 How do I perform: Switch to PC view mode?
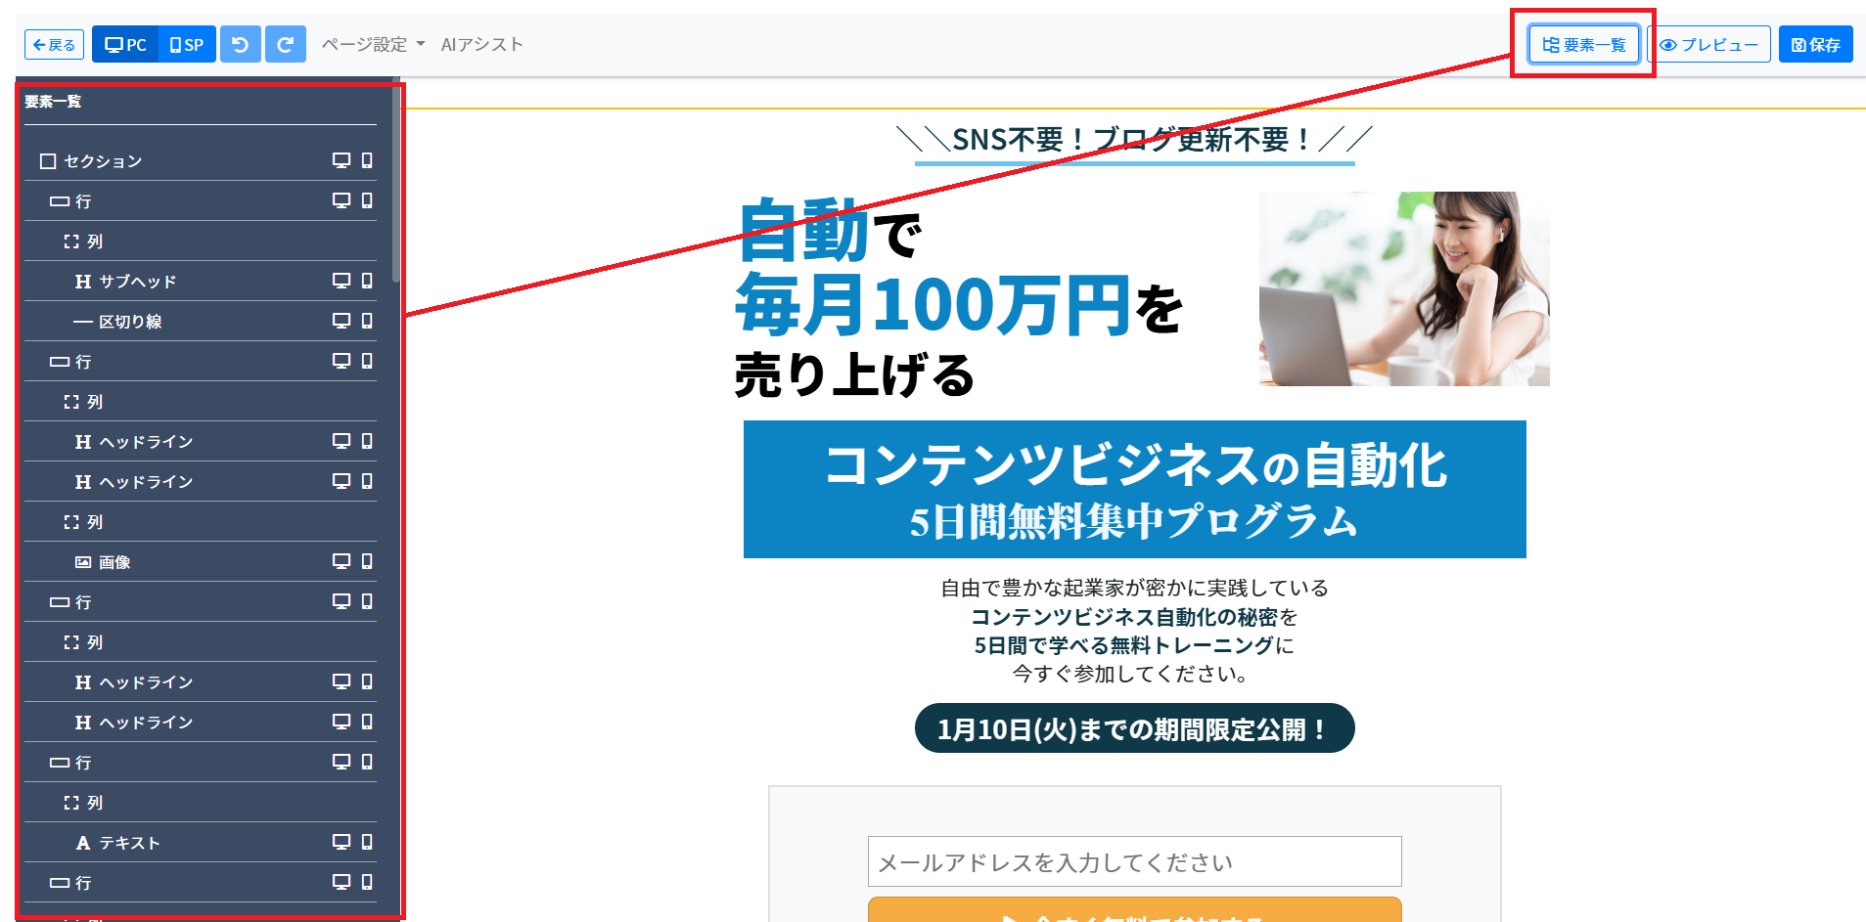[x=125, y=44]
